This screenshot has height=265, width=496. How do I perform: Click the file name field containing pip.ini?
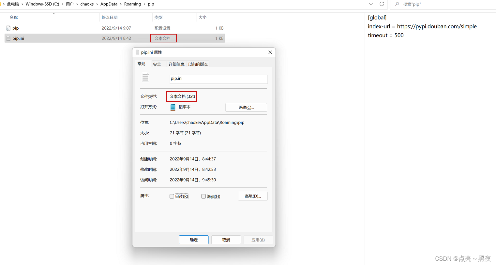(x=218, y=79)
